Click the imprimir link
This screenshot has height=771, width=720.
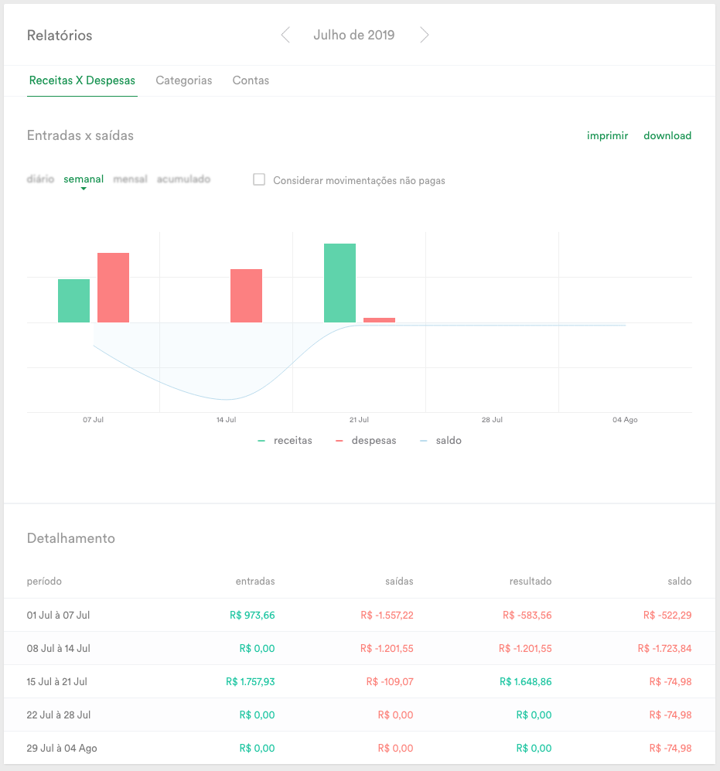607,135
